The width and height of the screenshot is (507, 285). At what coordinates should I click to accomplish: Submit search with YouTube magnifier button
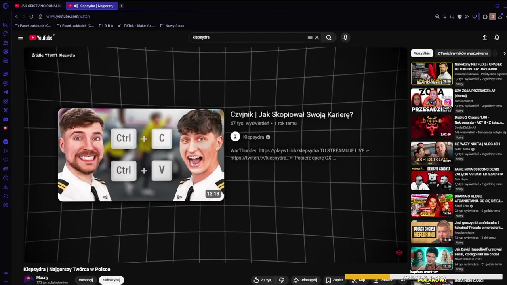329,38
